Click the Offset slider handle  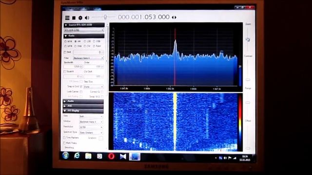click(248, 148)
